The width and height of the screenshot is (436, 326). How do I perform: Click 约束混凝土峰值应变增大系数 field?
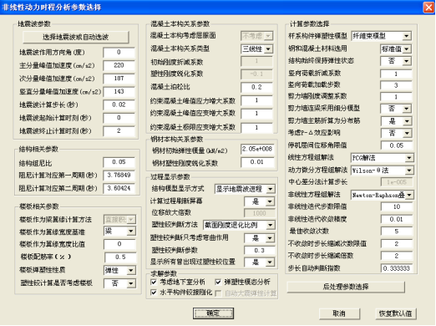click(x=256, y=114)
